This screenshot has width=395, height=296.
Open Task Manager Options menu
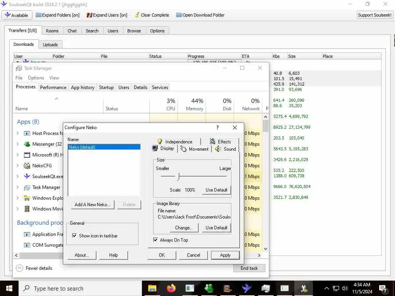(36, 78)
